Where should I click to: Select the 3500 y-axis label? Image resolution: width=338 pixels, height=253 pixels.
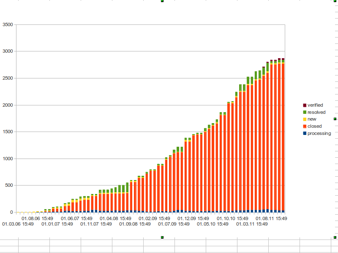click(x=8, y=24)
